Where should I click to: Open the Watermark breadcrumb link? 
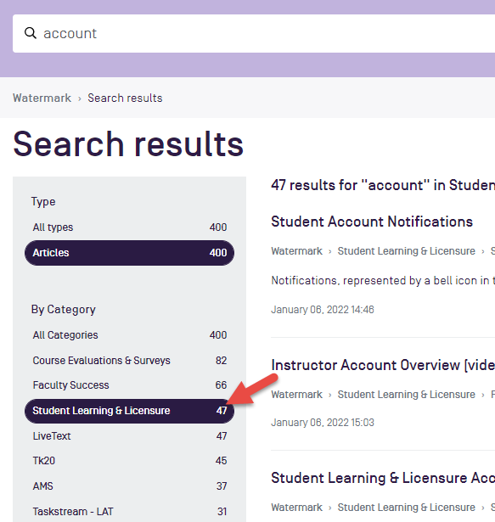pos(42,98)
